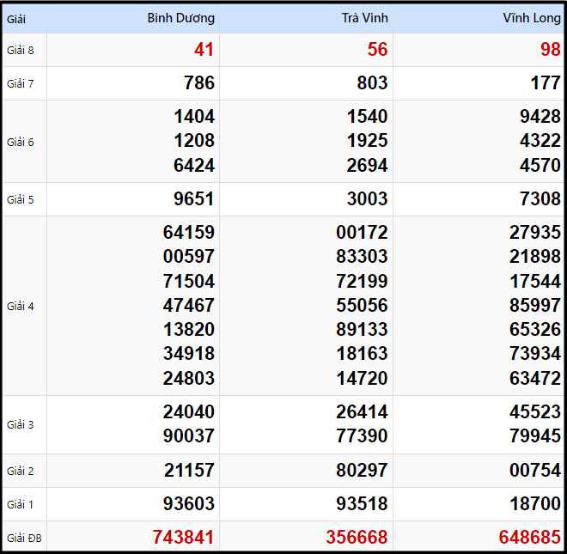Select the Giải 4 number 64159
The image size is (567, 554).
point(189,232)
